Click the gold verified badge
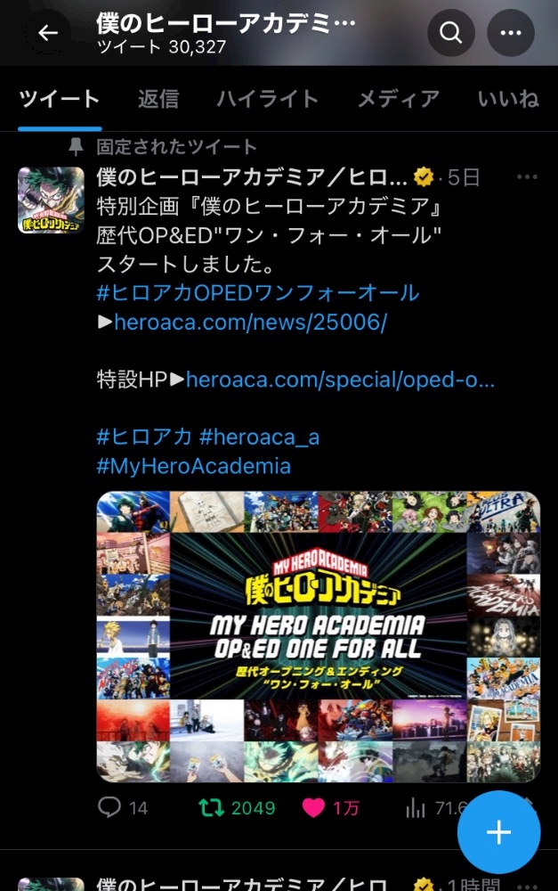The height and width of the screenshot is (891, 558). click(424, 177)
